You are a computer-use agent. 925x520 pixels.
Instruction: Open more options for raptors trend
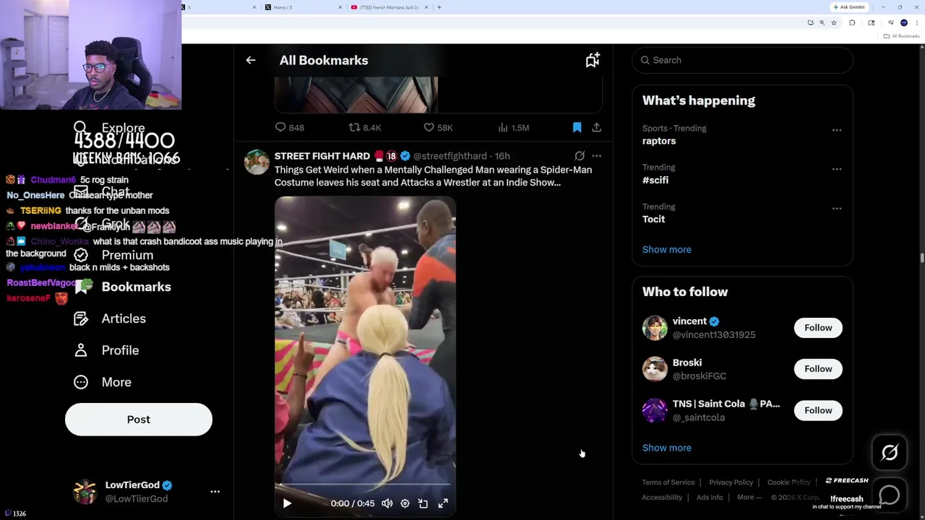837,130
